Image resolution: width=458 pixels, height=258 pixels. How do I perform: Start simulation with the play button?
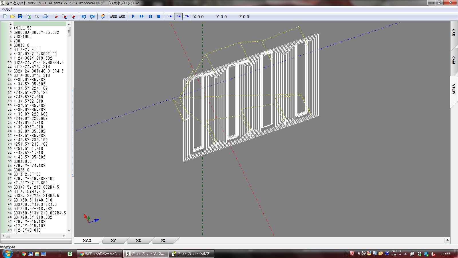[133, 17]
